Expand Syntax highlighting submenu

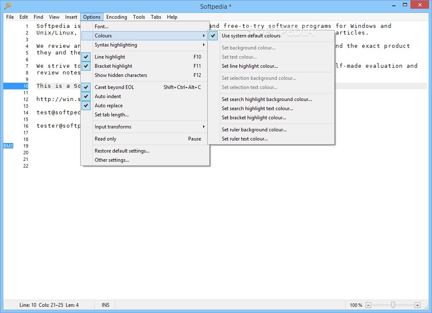pos(145,44)
